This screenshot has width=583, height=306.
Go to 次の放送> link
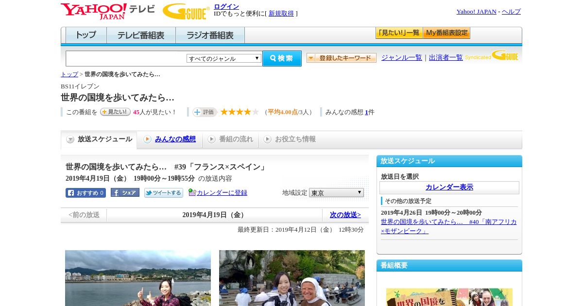tap(345, 215)
